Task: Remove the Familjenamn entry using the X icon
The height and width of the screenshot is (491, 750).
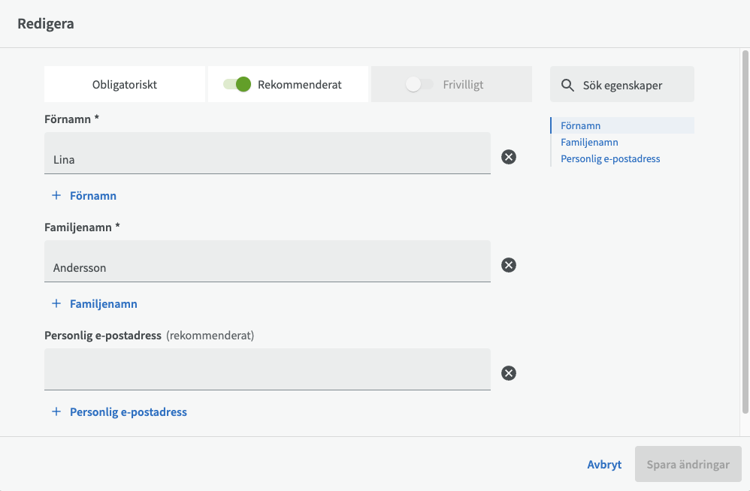Action: [509, 265]
